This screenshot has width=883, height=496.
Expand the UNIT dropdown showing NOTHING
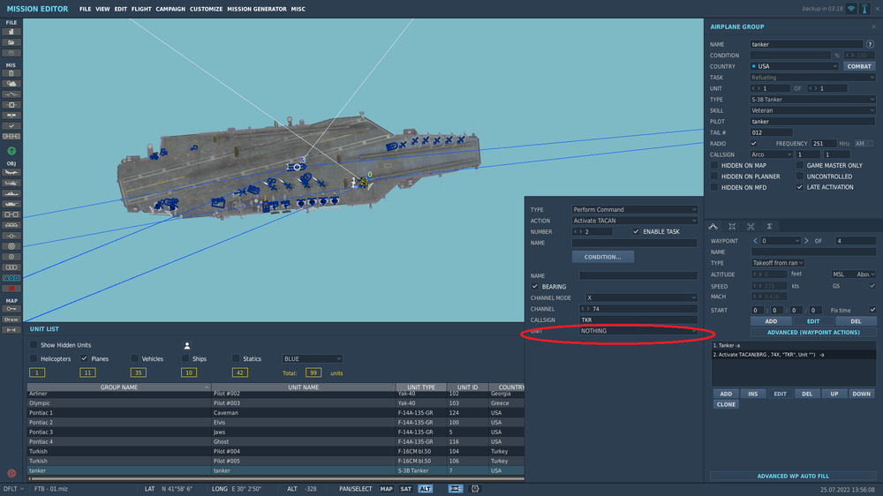[x=638, y=331]
